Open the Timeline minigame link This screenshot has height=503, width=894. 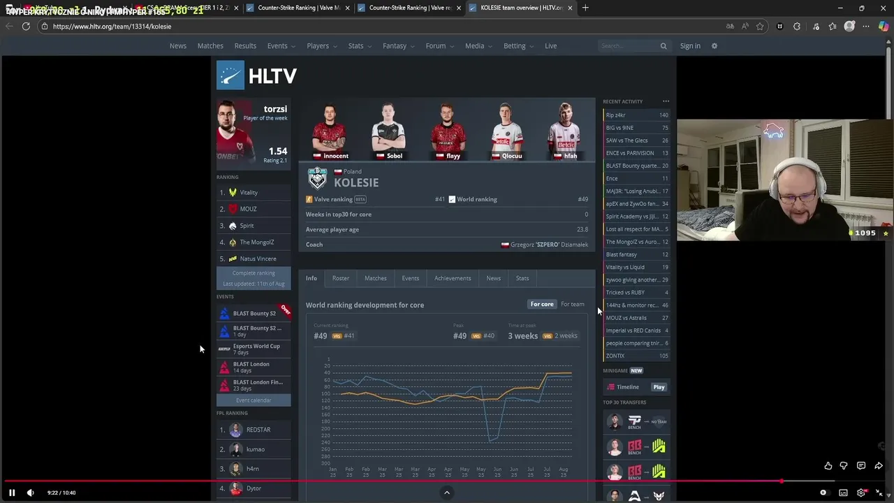pos(627,387)
